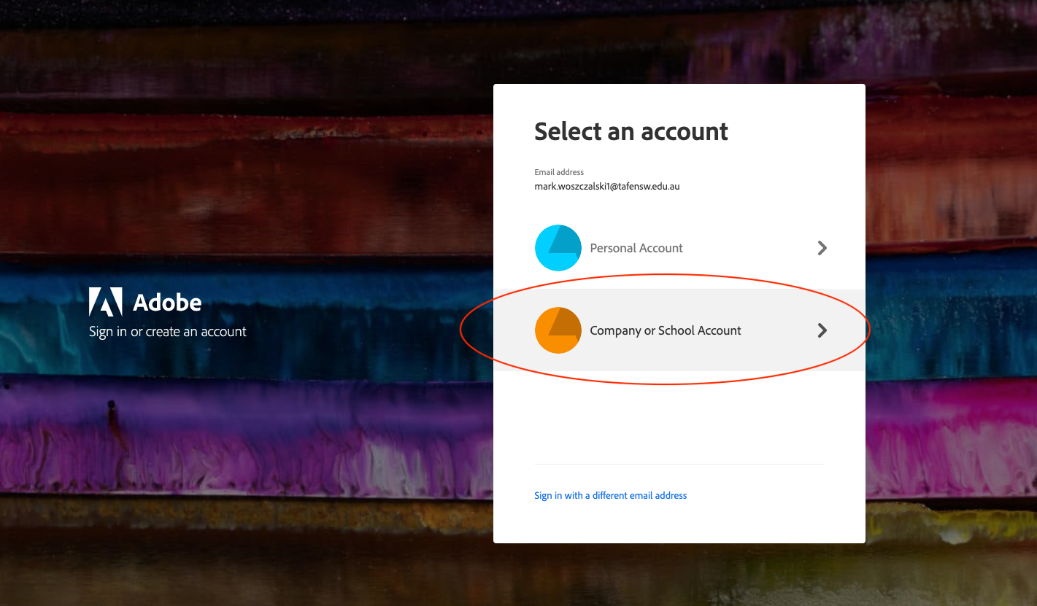1037x606 pixels.
Task: Click the highlighted grey Company account row background
Action: [774, 354]
